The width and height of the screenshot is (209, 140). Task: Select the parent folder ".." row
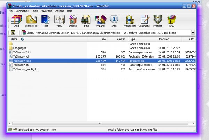pyautogui.click(x=102, y=44)
